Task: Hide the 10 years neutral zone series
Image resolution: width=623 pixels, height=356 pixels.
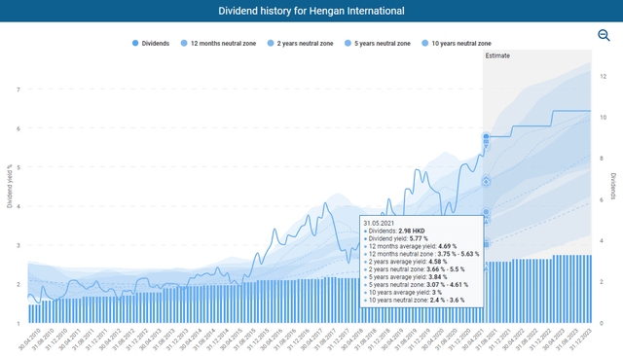Action: point(457,43)
